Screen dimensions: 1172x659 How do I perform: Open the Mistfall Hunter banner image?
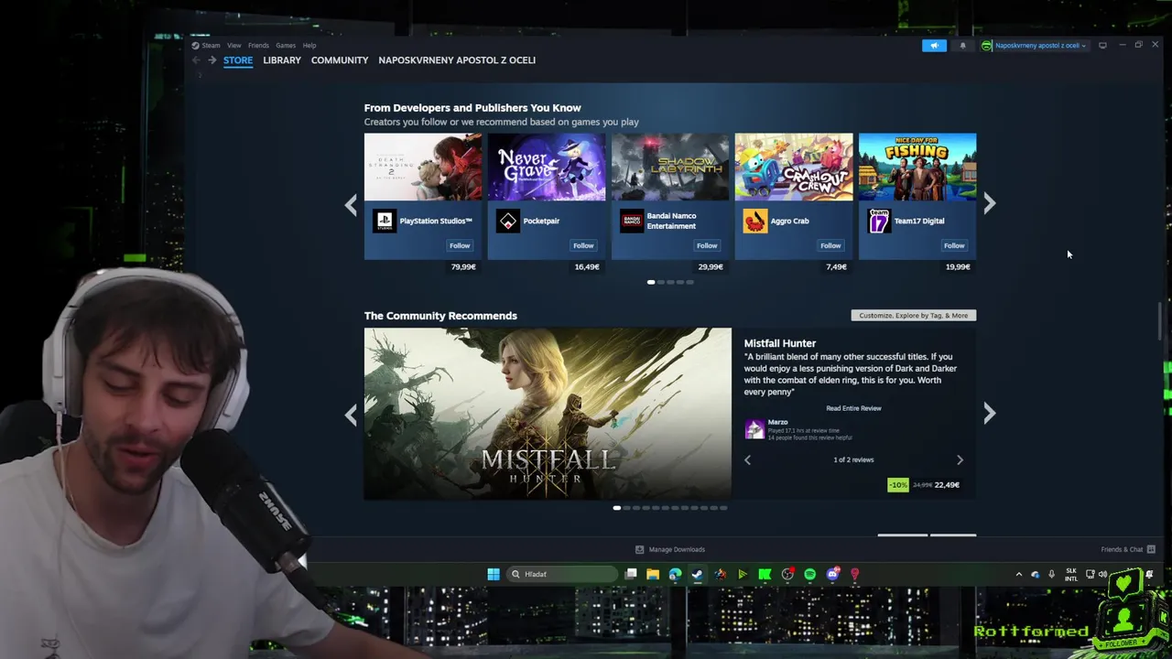tap(548, 414)
